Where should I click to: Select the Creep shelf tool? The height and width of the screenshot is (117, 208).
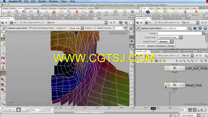coord(31,13)
